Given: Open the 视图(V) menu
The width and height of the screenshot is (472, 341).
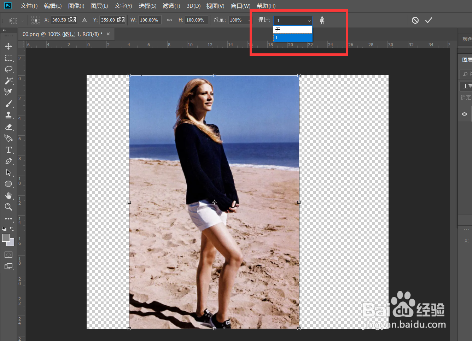Looking at the screenshot, I should [215, 6].
